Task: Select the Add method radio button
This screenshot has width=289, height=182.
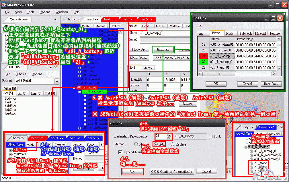Action: [x=156, y=144]
